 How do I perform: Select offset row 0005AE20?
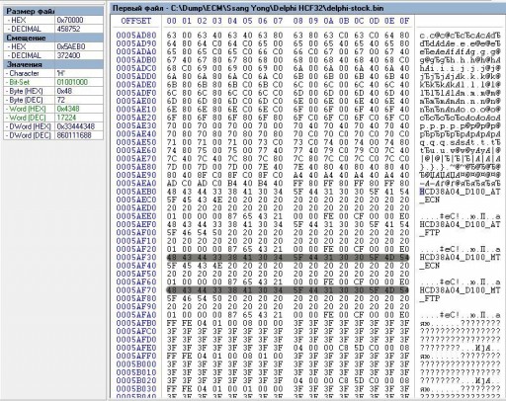[x=136, y=118]
